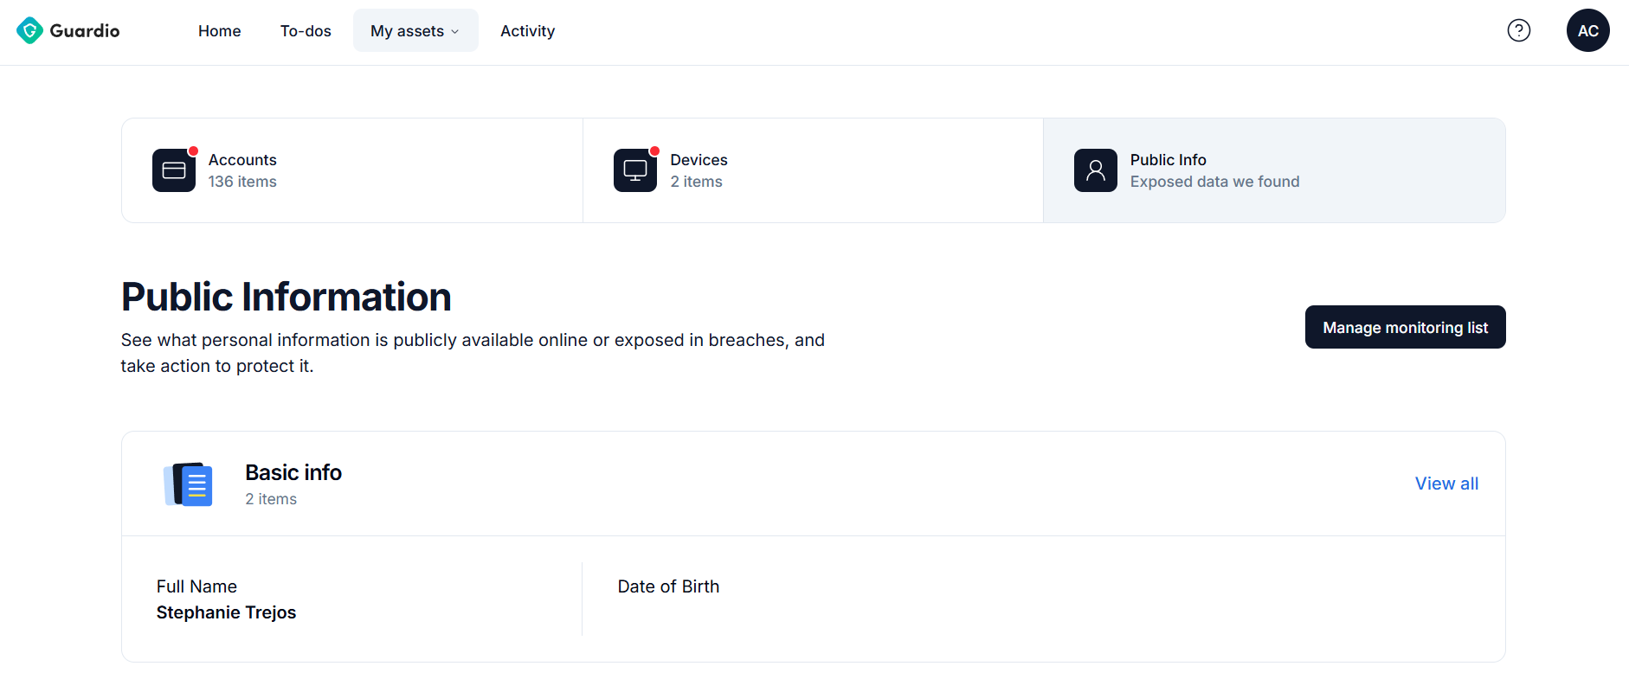Open the To-dos page

click(x=306, y=30)
